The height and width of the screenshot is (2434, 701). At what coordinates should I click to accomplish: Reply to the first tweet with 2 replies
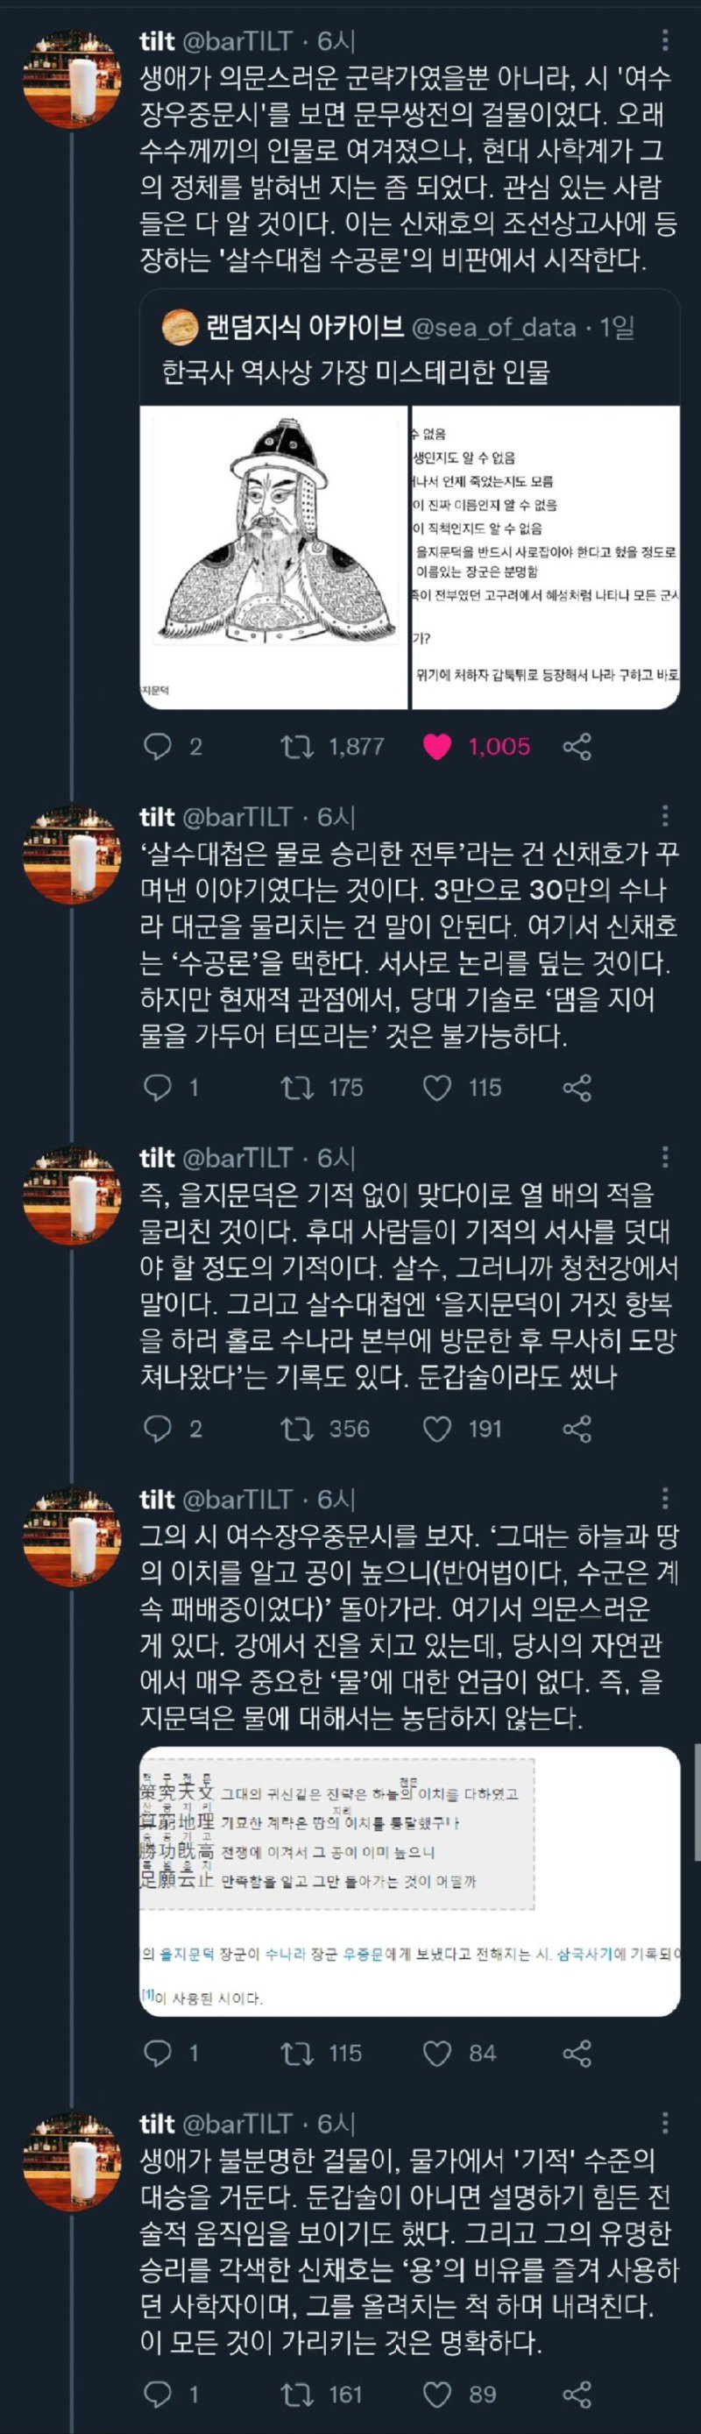point(157,747)
